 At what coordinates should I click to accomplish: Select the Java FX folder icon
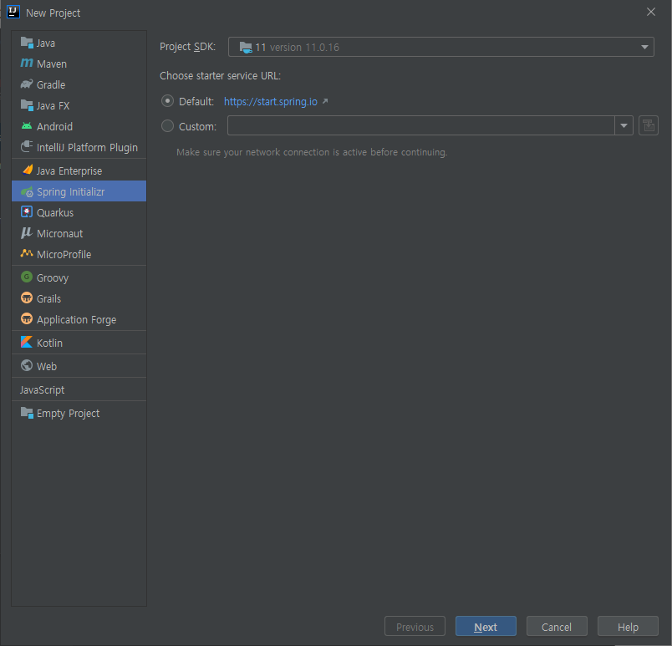pyautogui.click(x=27, y=105)
